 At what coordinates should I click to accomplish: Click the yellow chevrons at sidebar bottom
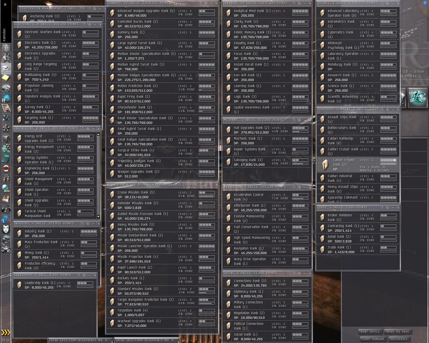[6, 333]
